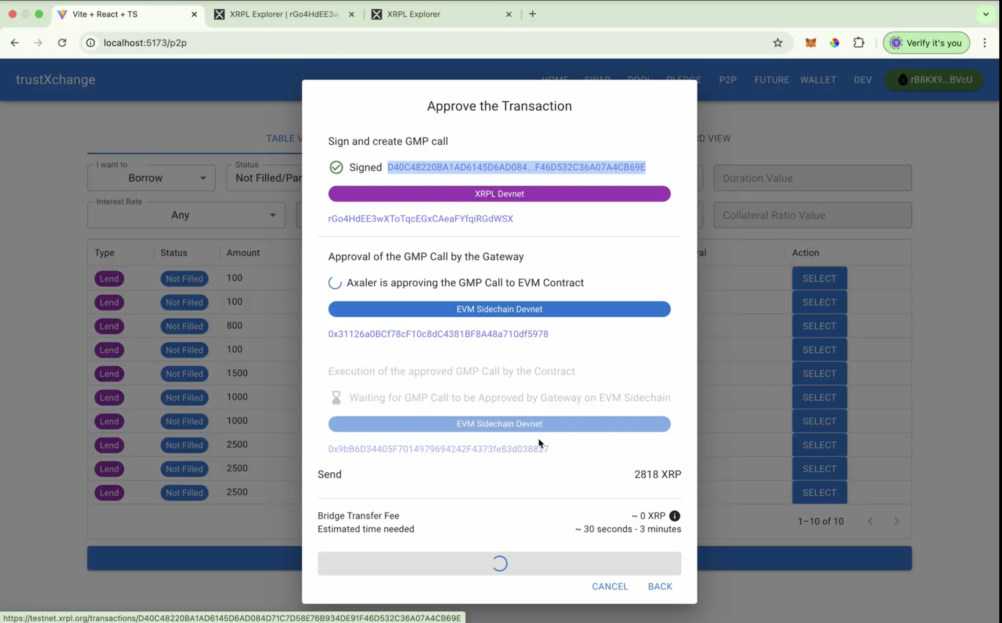Click the Bridge Transfer Fee info icon

674,516
